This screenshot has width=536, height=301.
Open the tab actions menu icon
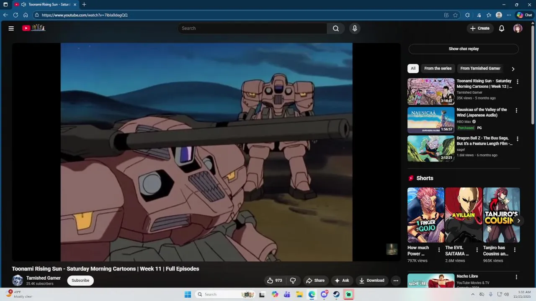(x=5, y=5)
